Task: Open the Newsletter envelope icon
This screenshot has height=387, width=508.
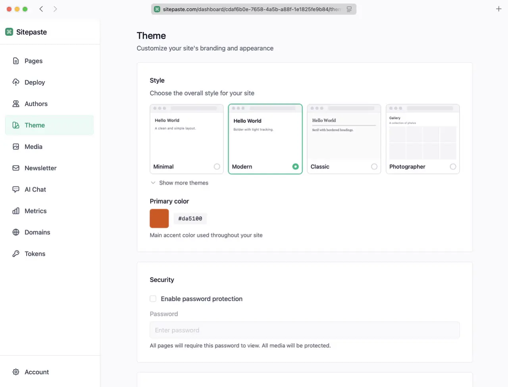Action: tap(15, 168)
